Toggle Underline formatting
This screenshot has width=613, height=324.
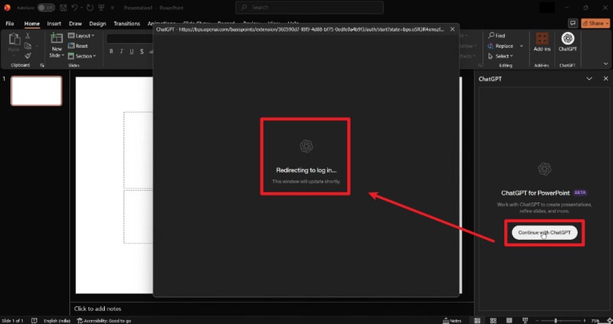pyautogui.click(x=131, y=51)
